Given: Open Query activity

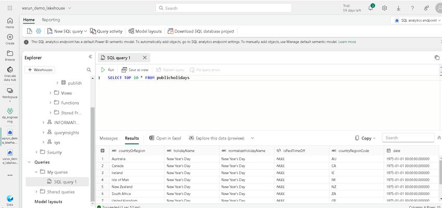Looking at the screenshot, I should tap(106, 31).
